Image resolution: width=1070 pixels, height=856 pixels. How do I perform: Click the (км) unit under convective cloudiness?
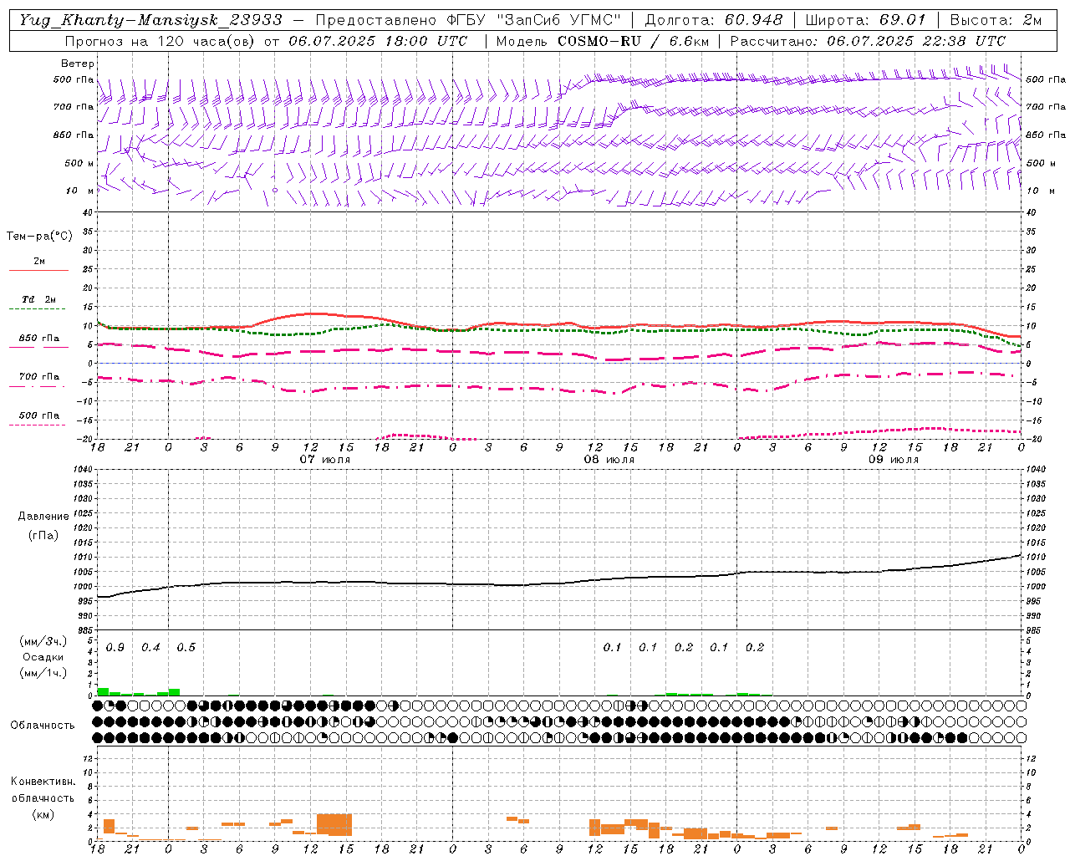[x=43, y=813]
